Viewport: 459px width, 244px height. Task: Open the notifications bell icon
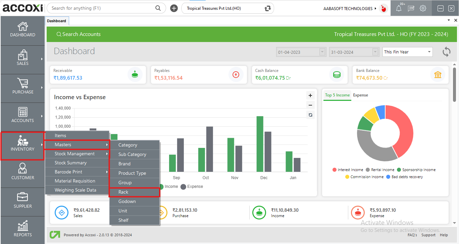point(399,8)
